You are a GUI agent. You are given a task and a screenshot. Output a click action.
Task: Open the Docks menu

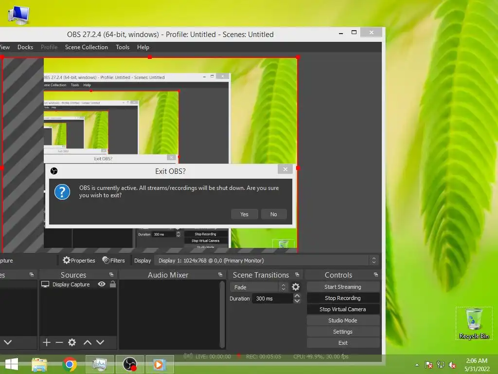pos(25,47)
